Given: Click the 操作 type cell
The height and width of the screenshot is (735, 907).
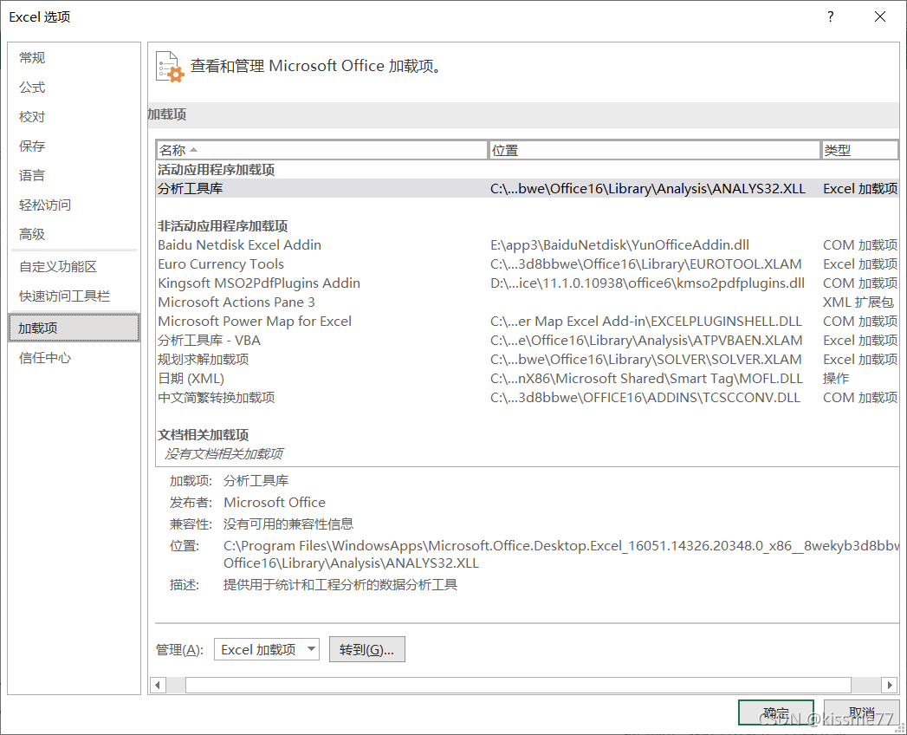Looking at the screenshot, I should pyautogui.click(x=836, y=379).
